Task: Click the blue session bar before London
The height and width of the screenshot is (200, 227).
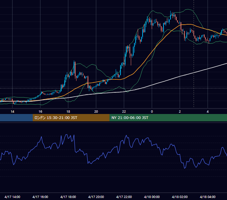Action: click(16, 118)
